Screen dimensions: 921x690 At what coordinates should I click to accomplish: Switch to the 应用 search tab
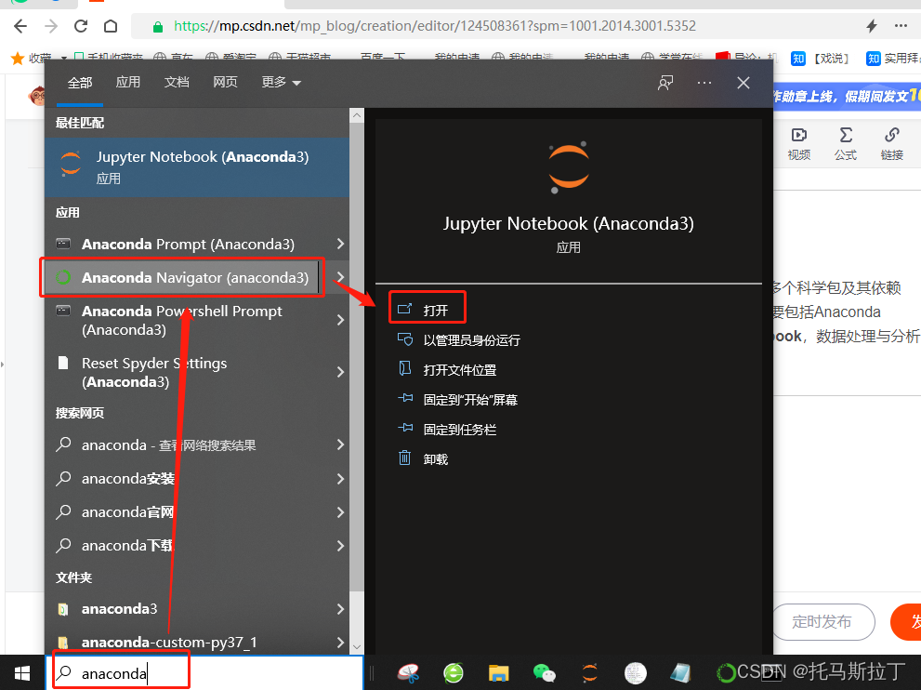coord(128,82)
